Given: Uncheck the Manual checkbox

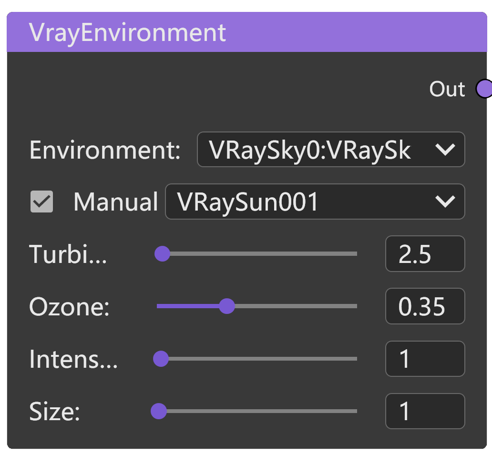Looking at the screenshot, I should point(41,202).
